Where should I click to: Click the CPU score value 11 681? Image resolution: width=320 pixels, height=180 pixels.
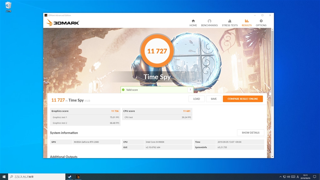click(x=187, y=111)
